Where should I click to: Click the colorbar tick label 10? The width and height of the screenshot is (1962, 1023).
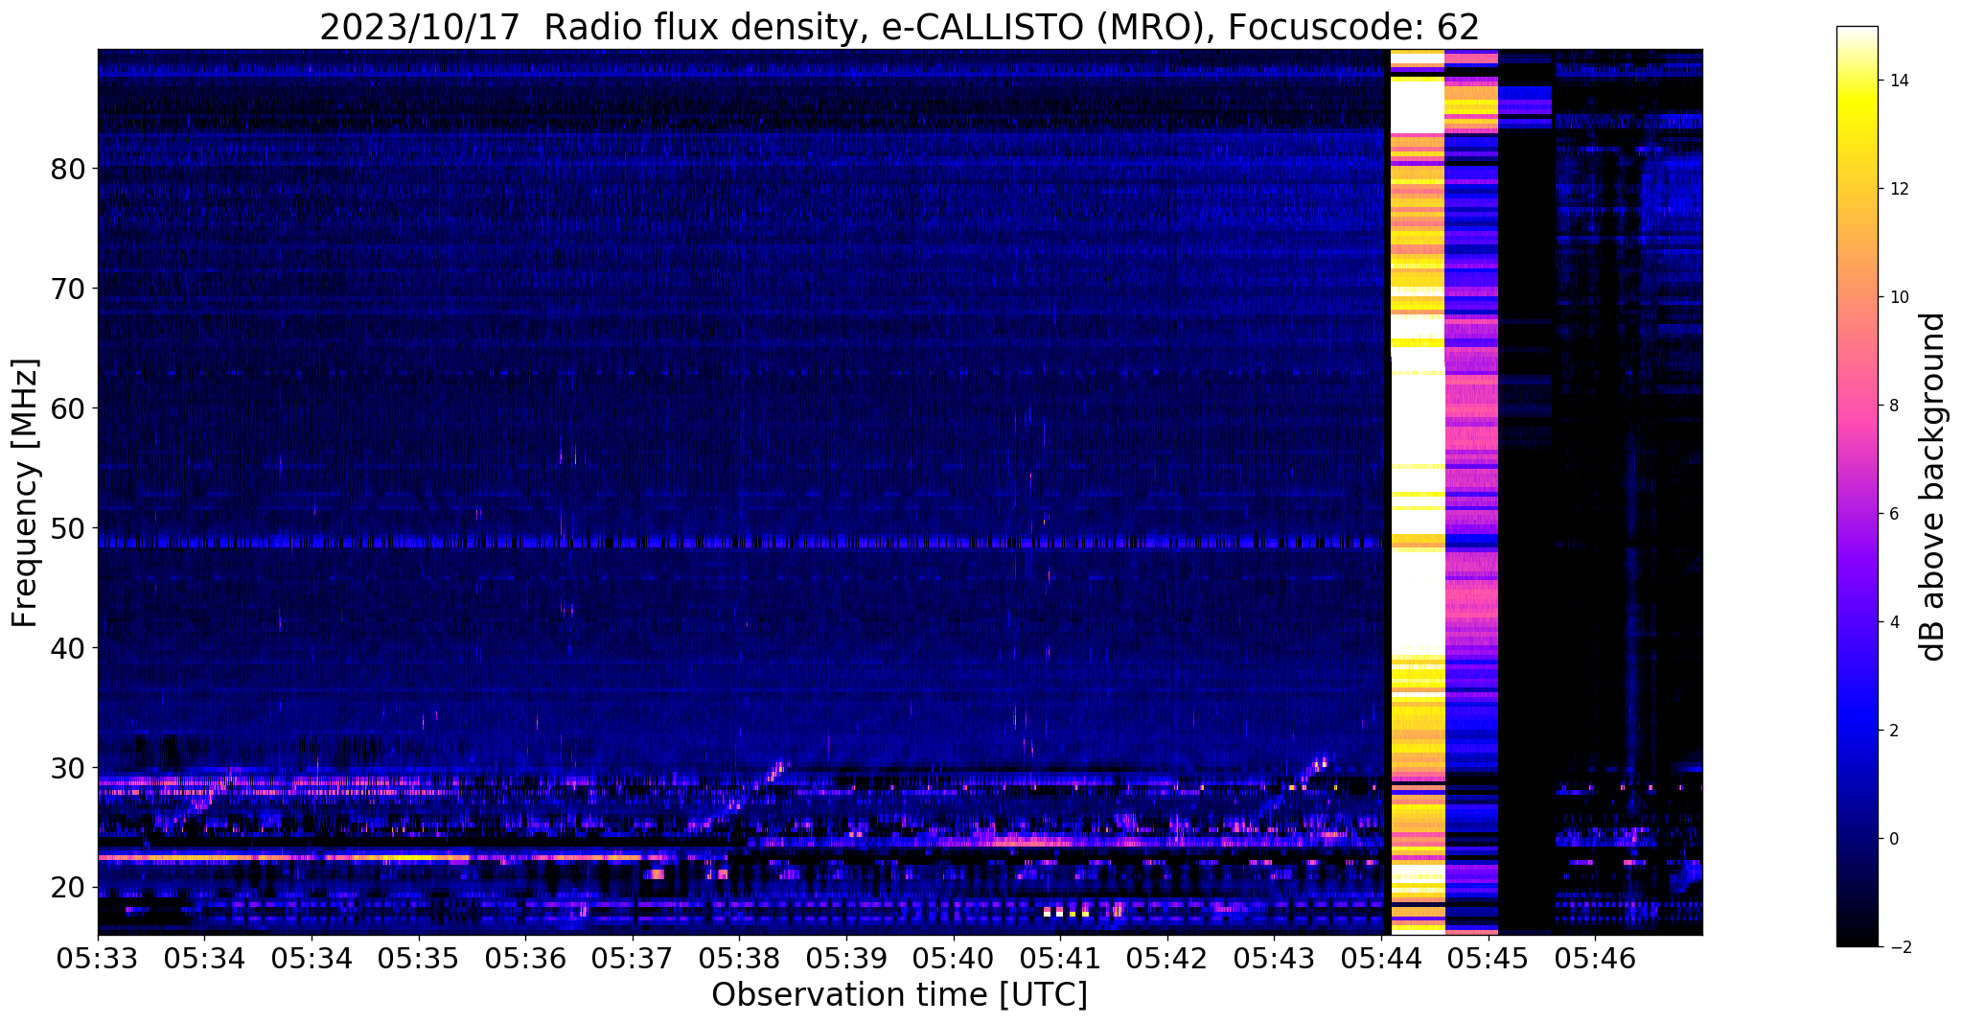pyautogui.click(x=1896, y=297)
